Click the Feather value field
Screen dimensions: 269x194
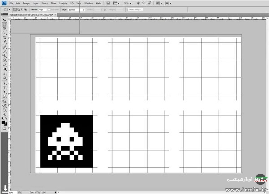(43, 10)
